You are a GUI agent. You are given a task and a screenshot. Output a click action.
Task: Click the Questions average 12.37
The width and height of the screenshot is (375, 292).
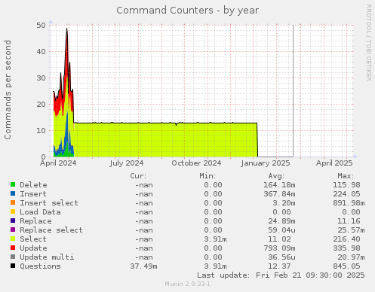(x=279, y=266)
